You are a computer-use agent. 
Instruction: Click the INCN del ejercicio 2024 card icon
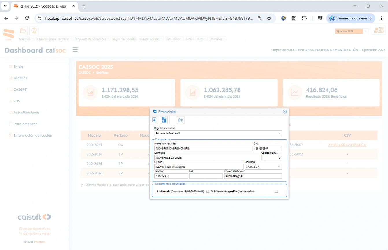coord(90,93)
